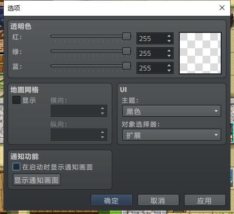Decrease the blue value with down arrow

(169, 70)
